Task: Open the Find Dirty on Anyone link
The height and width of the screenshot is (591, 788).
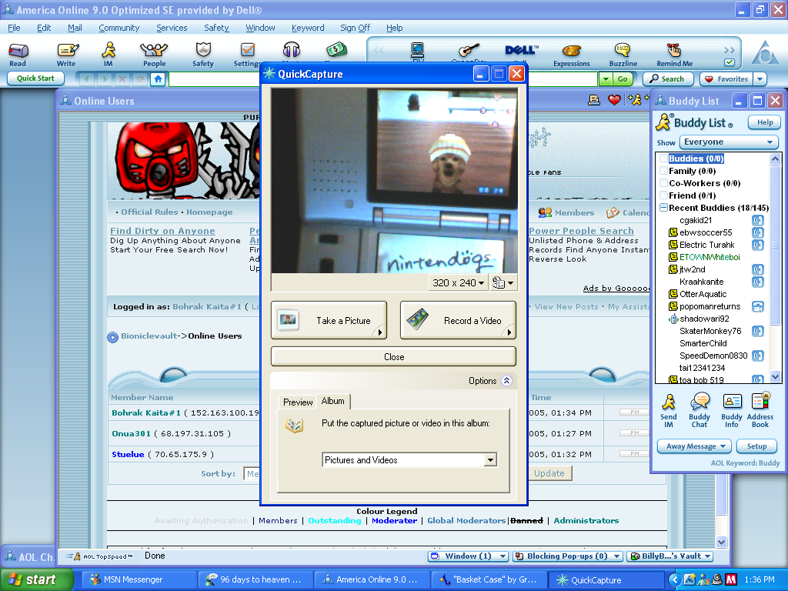Action: (x=162, y=230)
